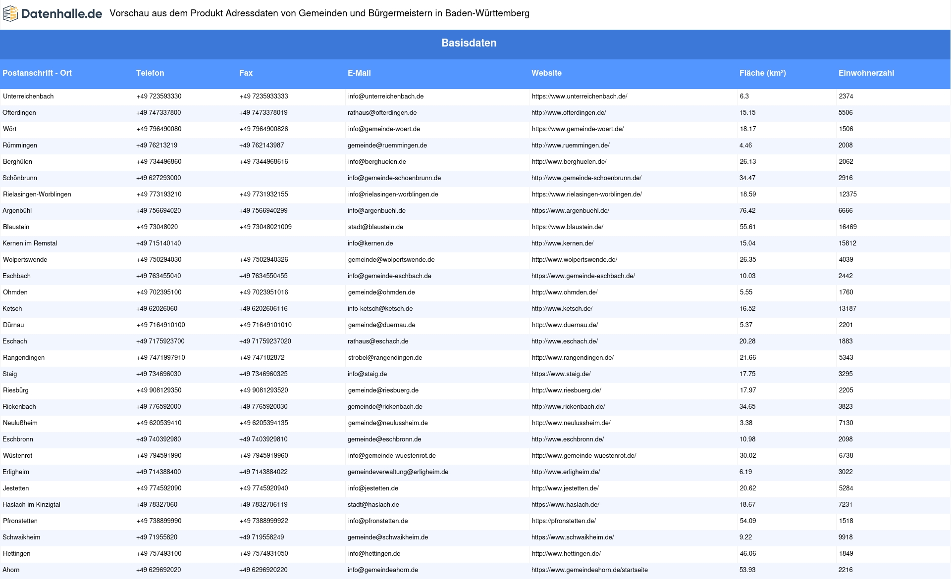This screenshot has width=951, height=579.
Task: Click the Datenhalle.de logo icon
Action: tap(10, 13)
